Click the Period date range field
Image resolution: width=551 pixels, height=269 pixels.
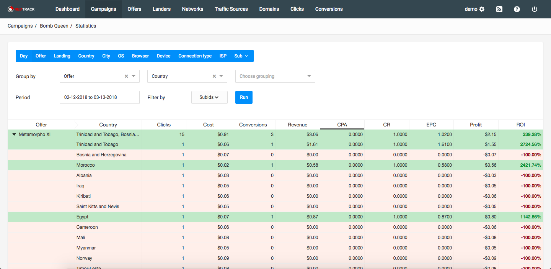click(x=99, y=97)
